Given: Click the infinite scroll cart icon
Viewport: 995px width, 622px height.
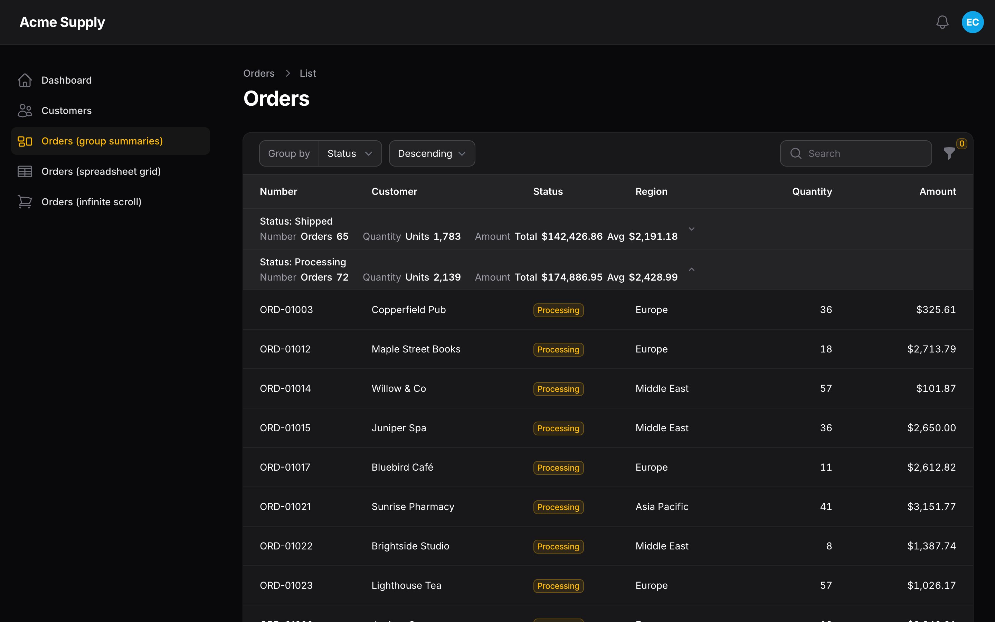Looking at the screenshot, I should (x=25, y=202).
